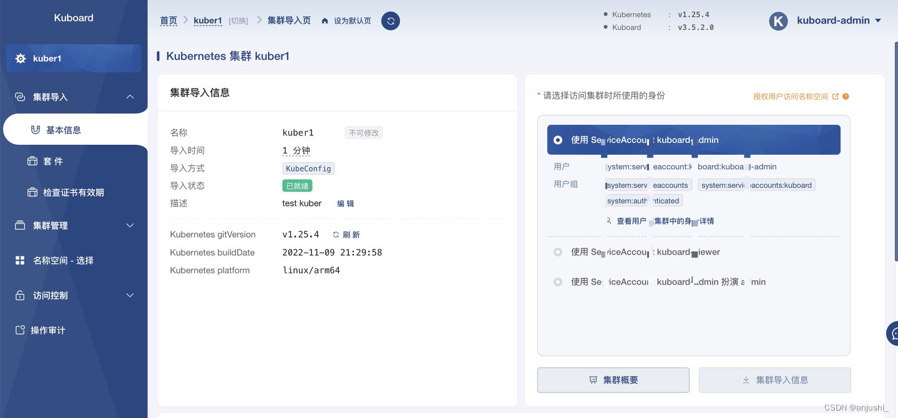Go to 首页 breadcrumb link
This screenshot has height=418, width=898.
click(168, 21)
